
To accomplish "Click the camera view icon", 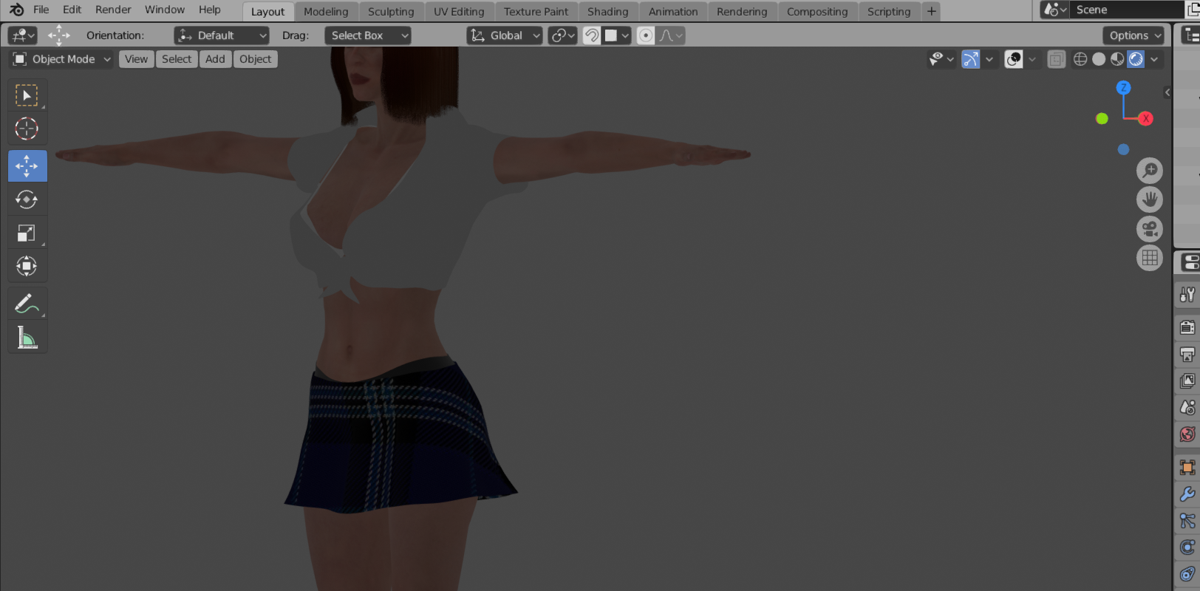I will coord(1149,229).
